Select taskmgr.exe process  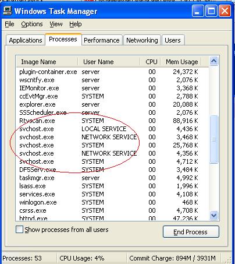point(109,178)
